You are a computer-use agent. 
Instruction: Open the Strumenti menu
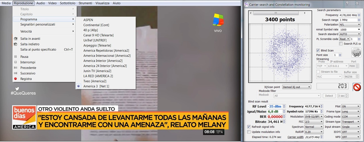pos(86,3)
